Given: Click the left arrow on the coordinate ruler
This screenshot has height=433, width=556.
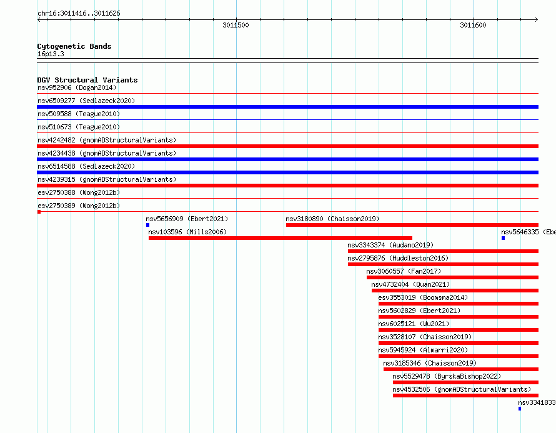Looking at the screenshot, I should pos(39,19).
